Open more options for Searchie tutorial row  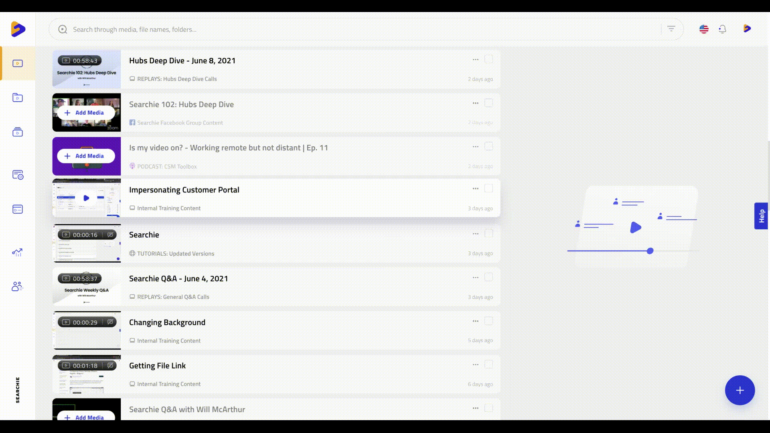click(x=476, y=234)
